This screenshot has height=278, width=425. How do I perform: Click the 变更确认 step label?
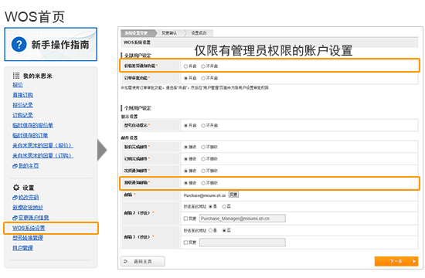pyautogui.click(x=170, y=33)
